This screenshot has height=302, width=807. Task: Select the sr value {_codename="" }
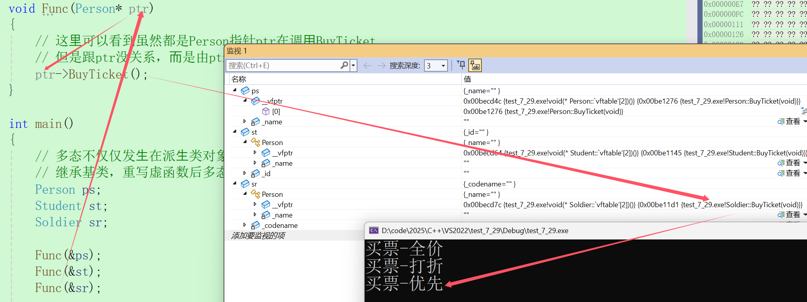coord(489,184)
